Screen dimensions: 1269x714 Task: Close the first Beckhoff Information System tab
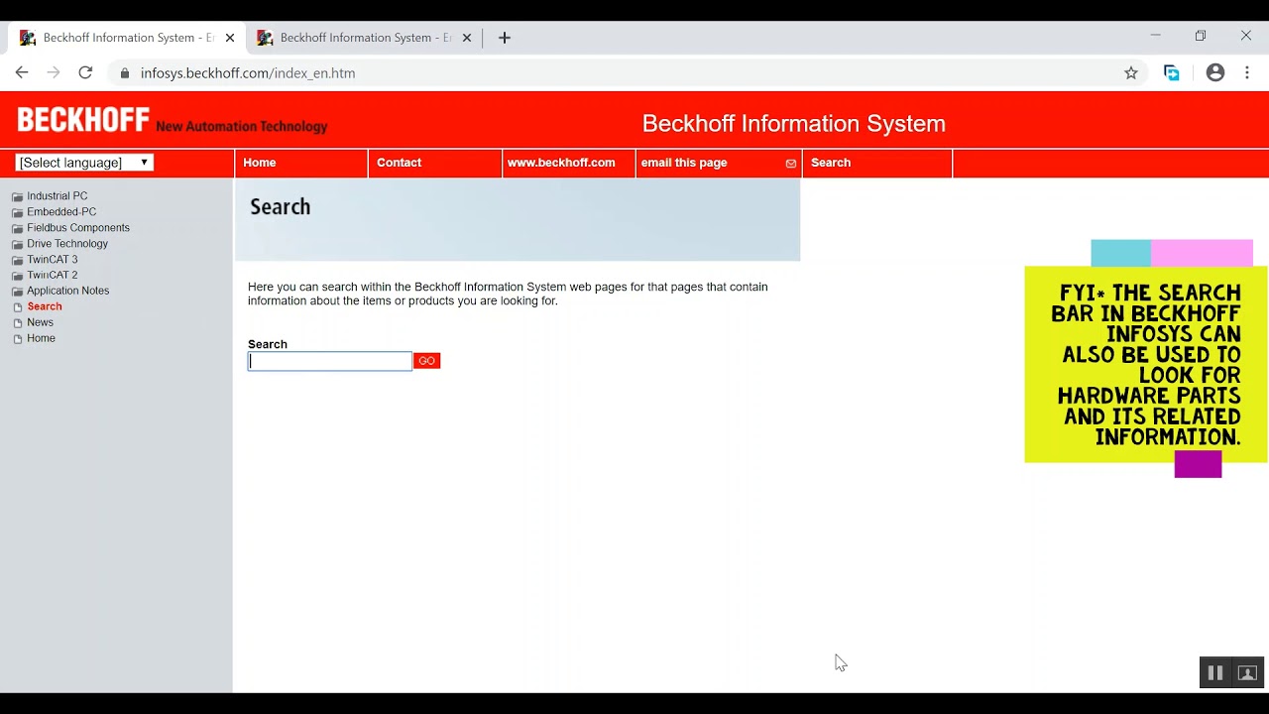[230, 38]
